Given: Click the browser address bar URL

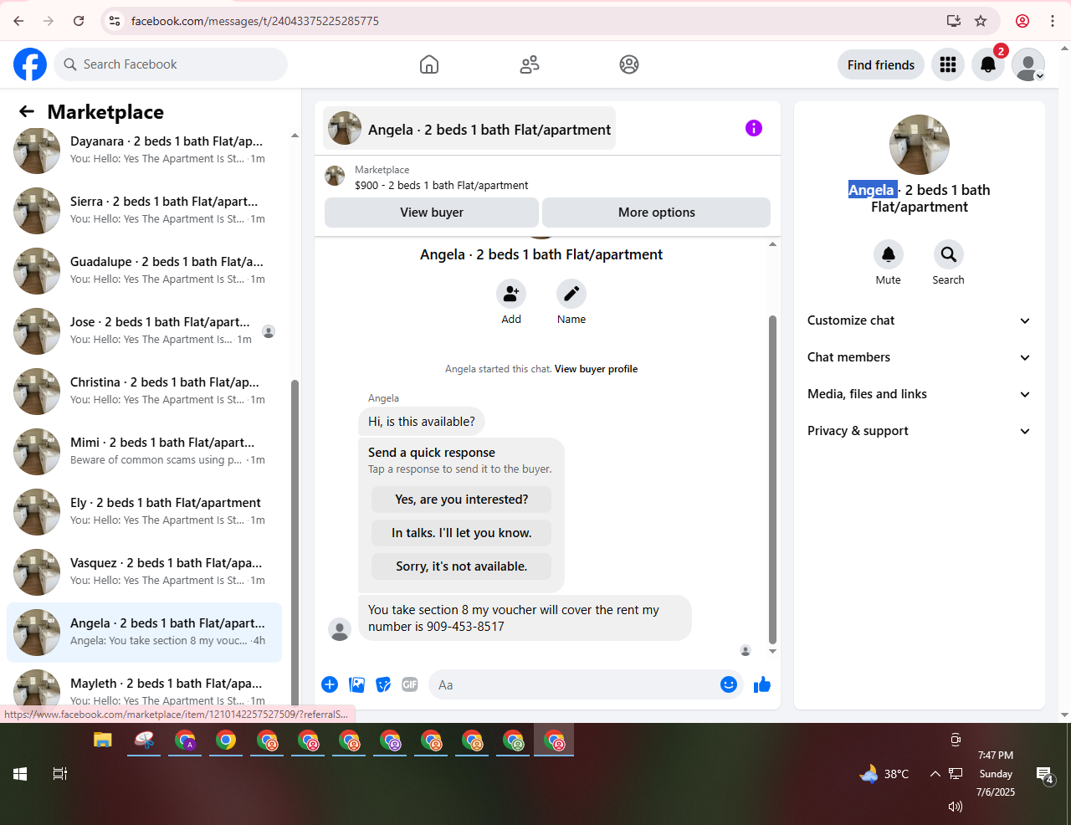Looking at the screenshot, I should click(x=255, y=21).
